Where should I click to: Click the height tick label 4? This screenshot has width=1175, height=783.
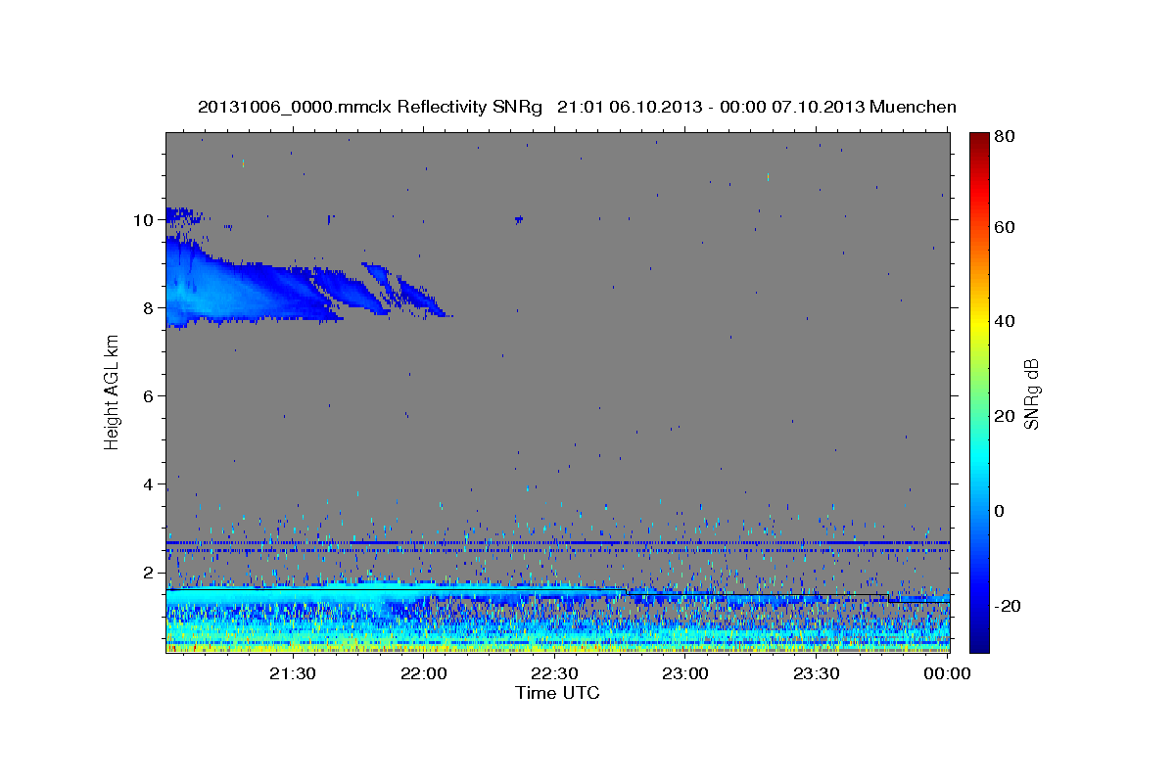click(x=150, y=484)
